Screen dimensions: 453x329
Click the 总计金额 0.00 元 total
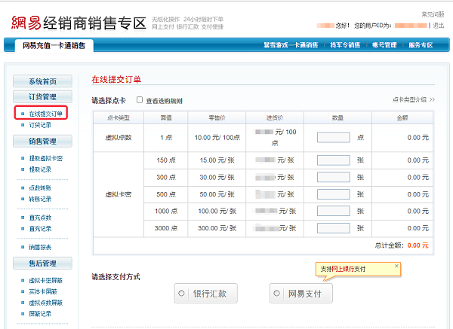pos(402,245)
